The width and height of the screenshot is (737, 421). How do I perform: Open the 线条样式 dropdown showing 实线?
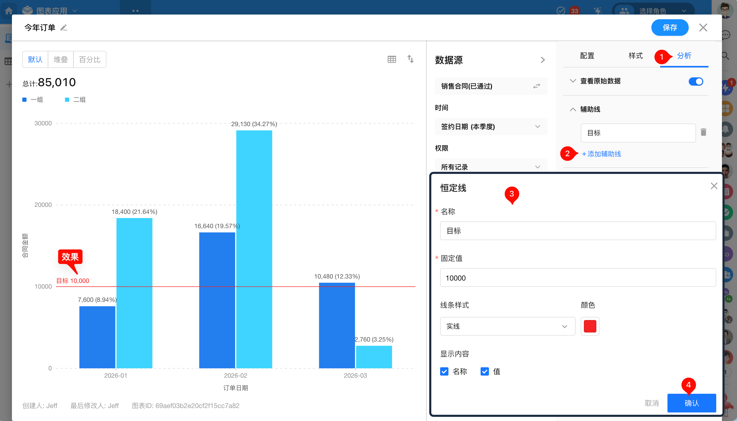[x=507, y=326]
